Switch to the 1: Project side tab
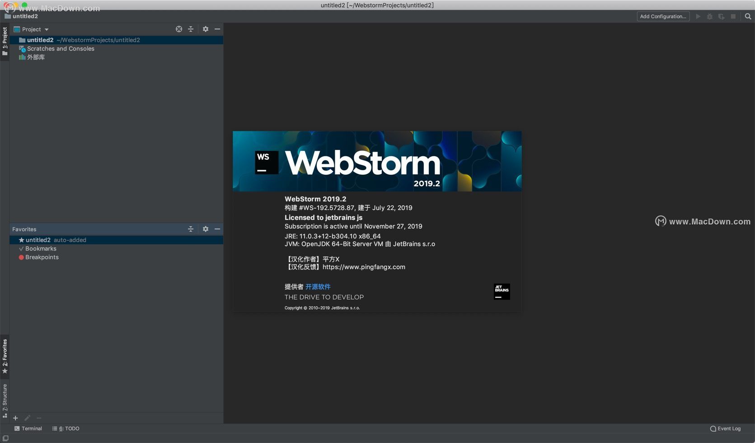Screen dimensions: 755x443 tap(5, 42)
